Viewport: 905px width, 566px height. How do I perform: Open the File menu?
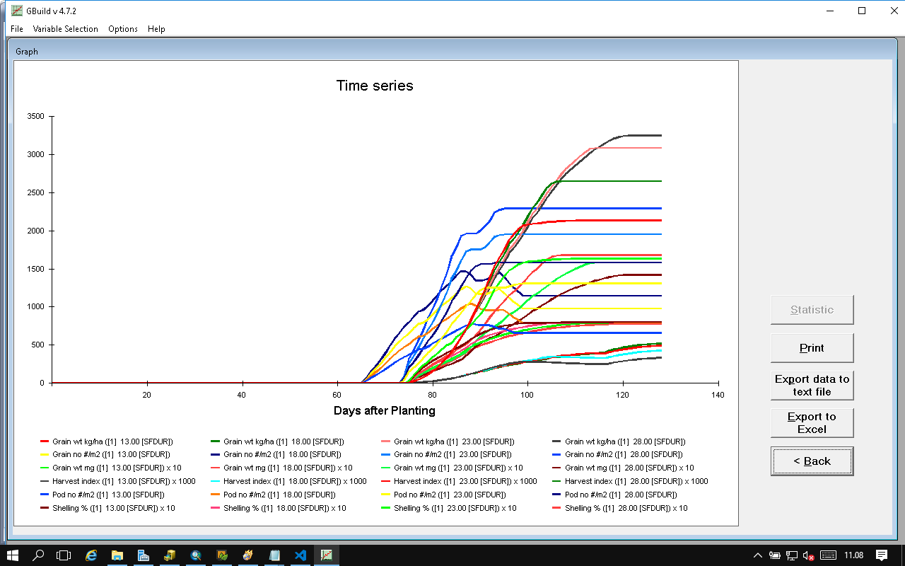17,29
